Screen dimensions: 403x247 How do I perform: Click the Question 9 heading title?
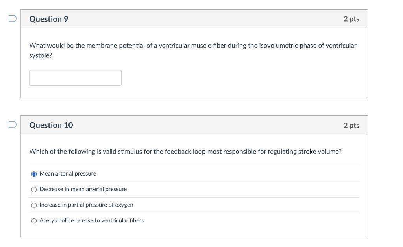(x=49, y=19)
